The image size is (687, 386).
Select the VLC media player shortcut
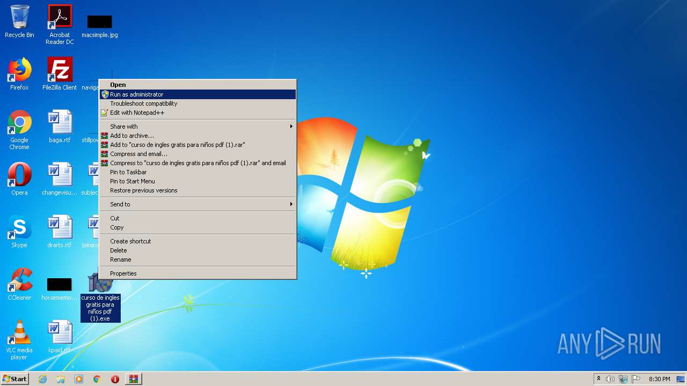[x=19, y=340]
